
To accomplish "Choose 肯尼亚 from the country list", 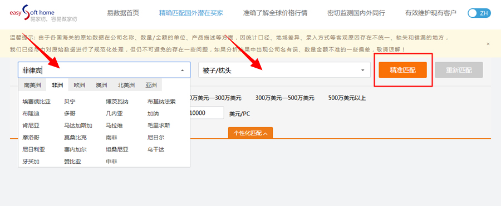I will pos(31,125).
